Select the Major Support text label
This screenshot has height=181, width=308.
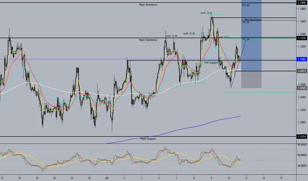click(148, 139)
